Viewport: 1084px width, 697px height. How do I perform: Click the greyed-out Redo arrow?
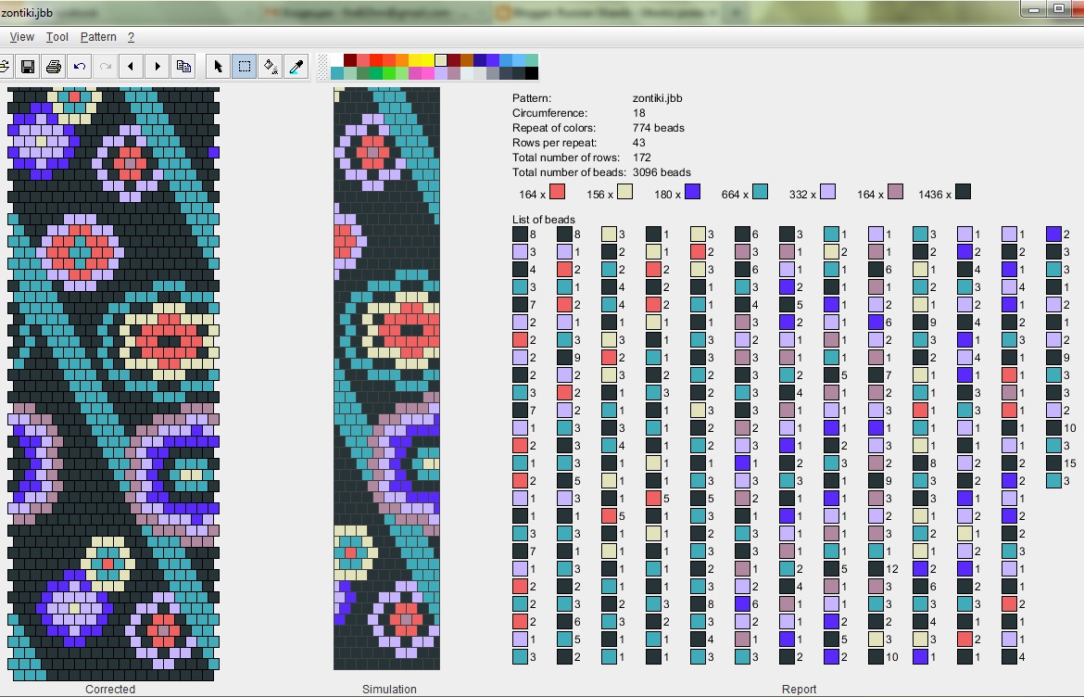pos(106,67)
